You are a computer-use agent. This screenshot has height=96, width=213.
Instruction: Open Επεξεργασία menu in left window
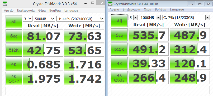(26, 10)
